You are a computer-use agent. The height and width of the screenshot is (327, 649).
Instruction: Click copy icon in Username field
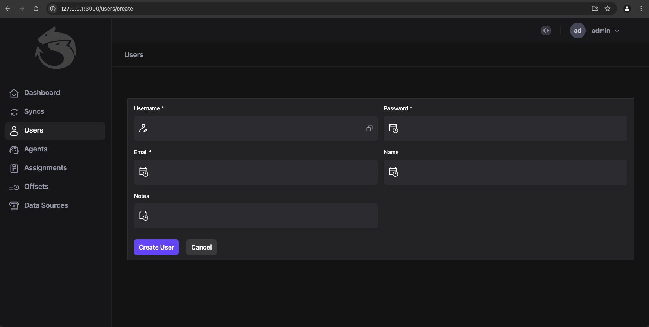tap(369, 128)
